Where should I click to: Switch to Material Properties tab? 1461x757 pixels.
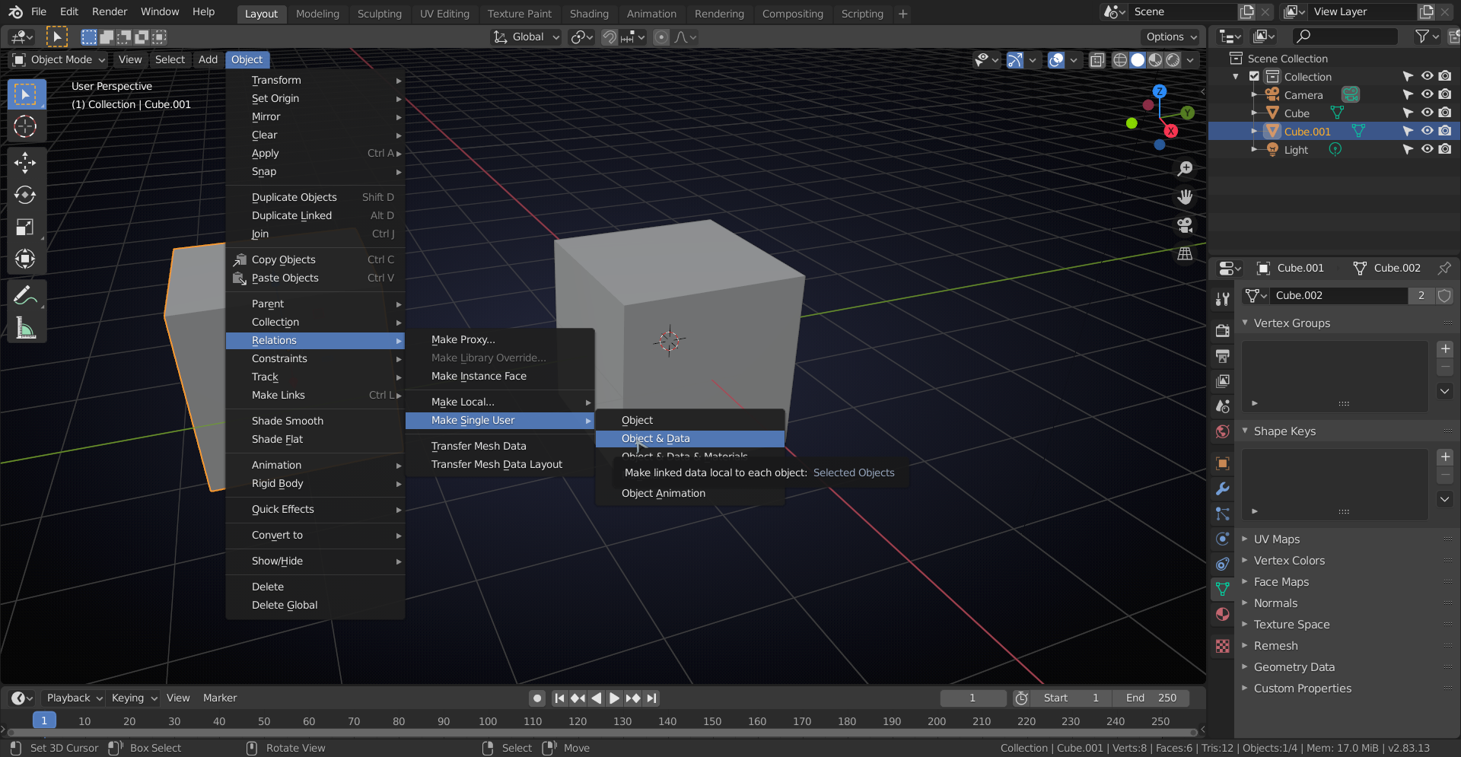(1222, 614)
